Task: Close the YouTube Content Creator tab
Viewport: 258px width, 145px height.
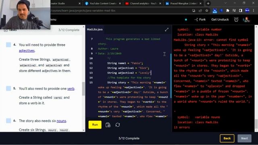Action: pyautogui.click(x=120, y=4)
